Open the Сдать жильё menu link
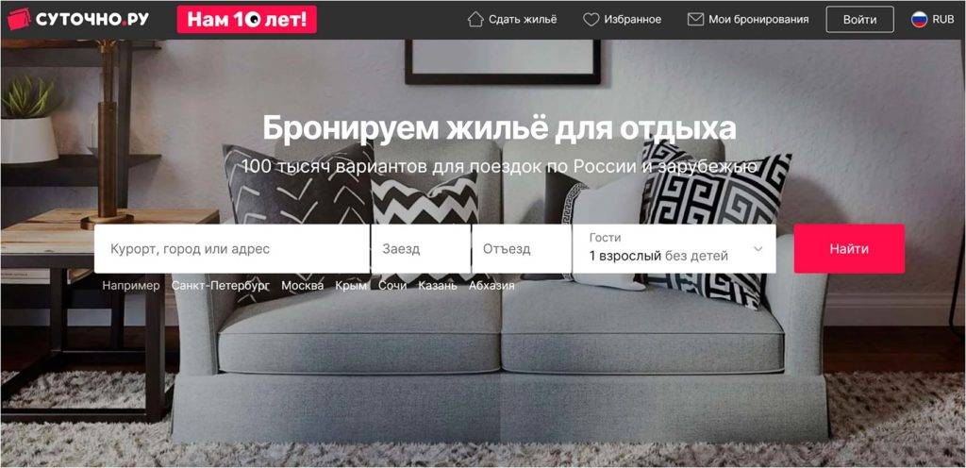Viewport: 966px width, 468px height. click(x=523, y=20)
